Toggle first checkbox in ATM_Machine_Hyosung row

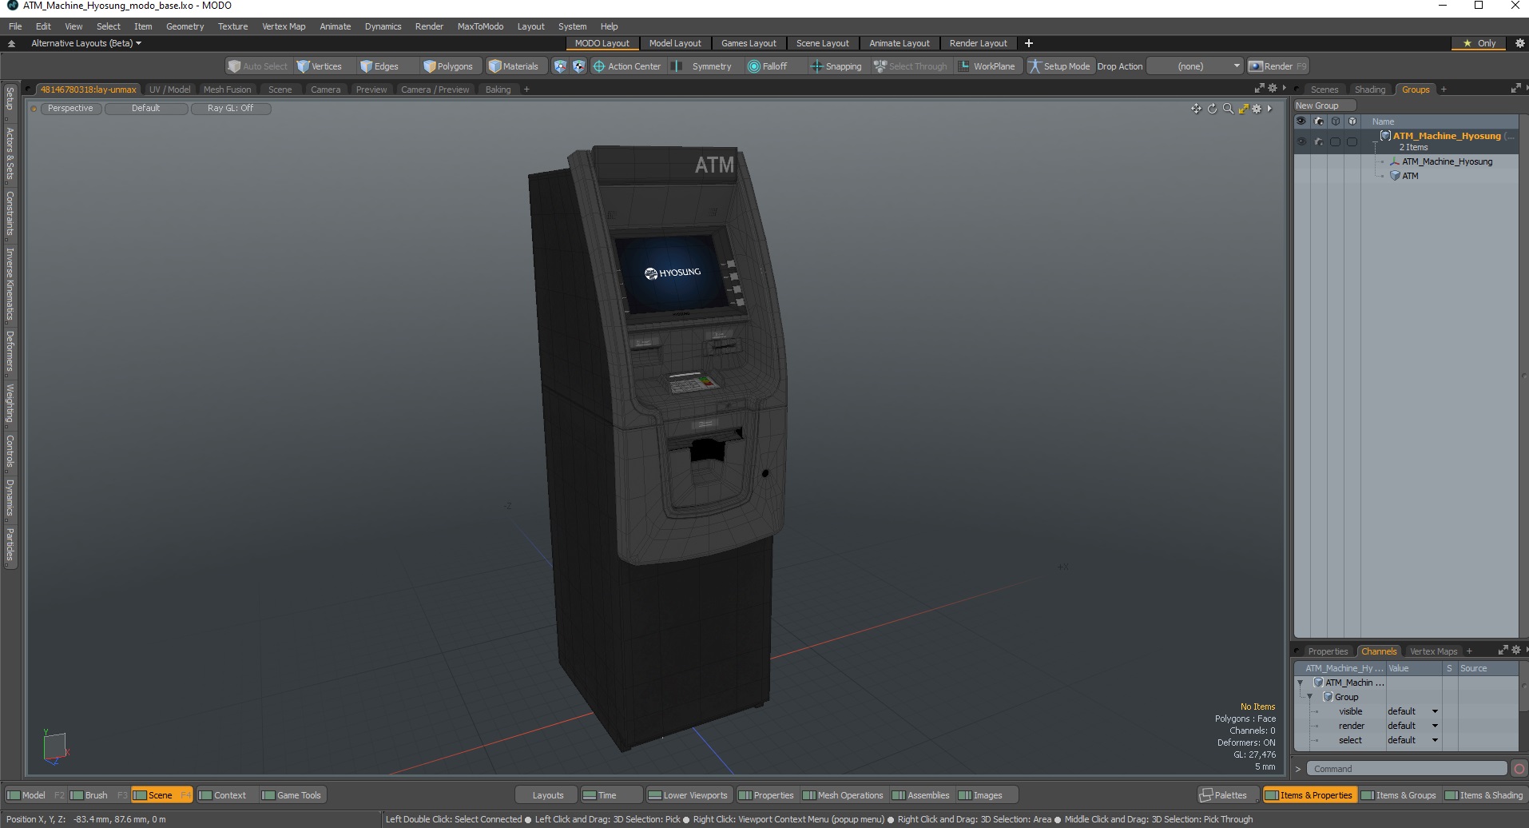tap(1336, 141)
